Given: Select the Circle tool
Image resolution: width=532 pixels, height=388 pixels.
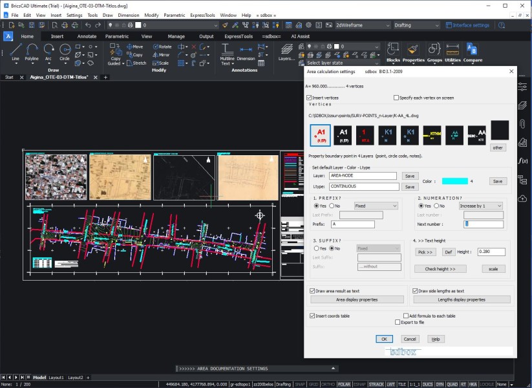Looking at the screenshot, I should pyautogui.click(x=65, y=52).
